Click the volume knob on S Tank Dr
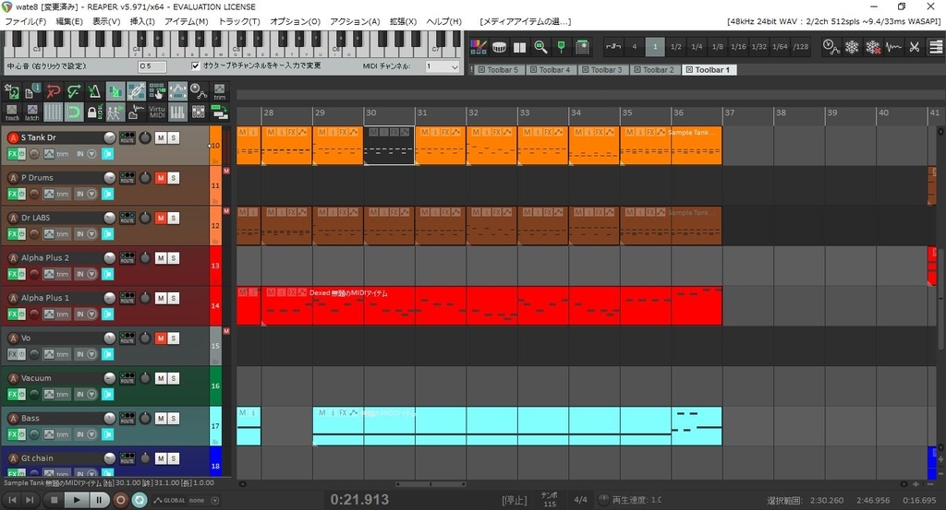This screenshot has width=946, height=510. pos(109,137)
